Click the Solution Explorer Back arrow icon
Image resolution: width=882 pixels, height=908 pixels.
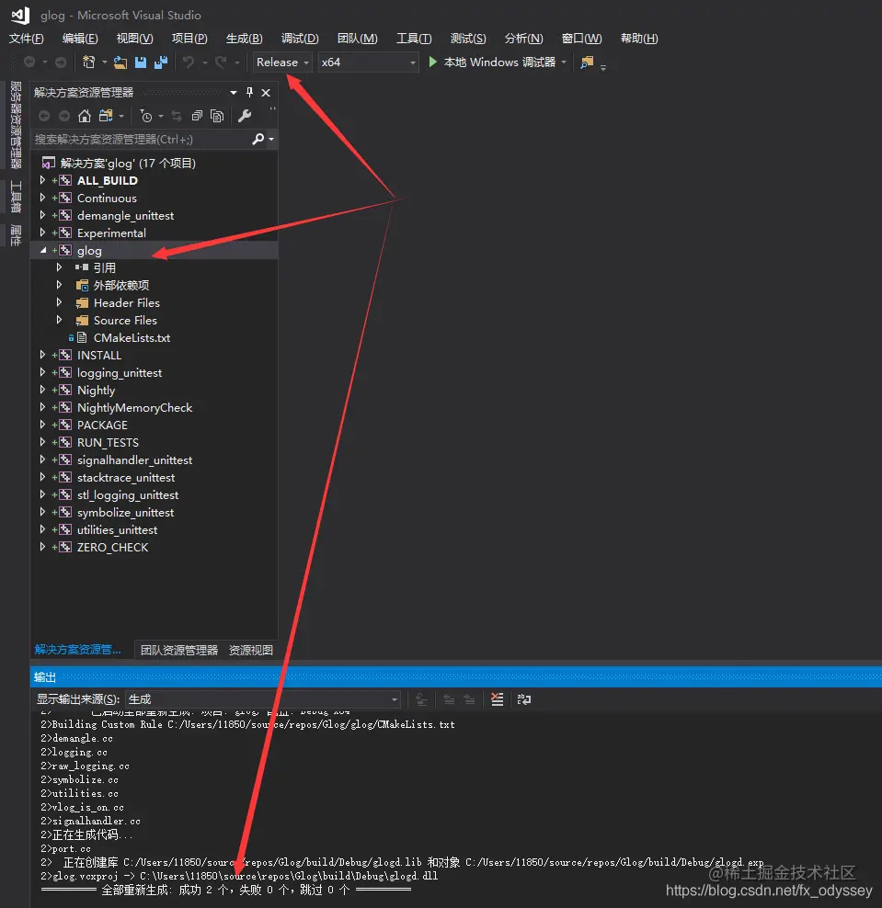point(44,116)
